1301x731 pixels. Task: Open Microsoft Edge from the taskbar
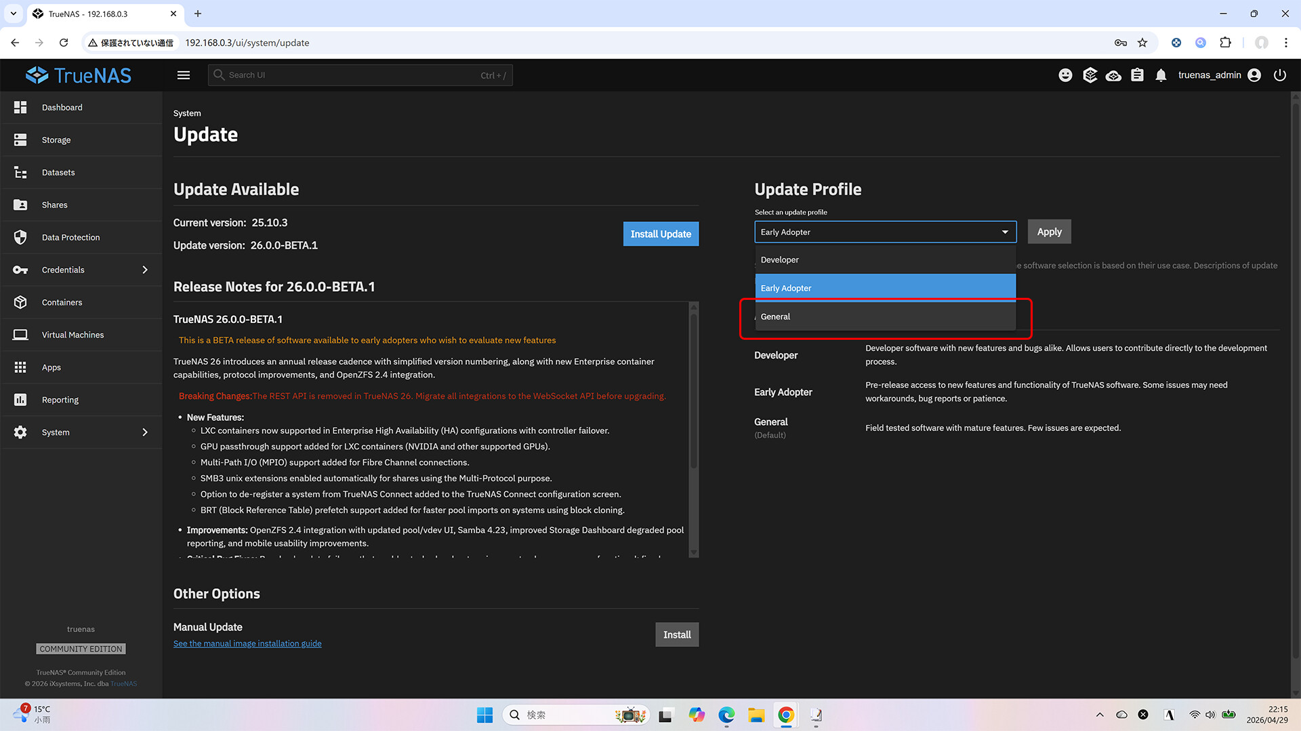pyautogui.click(x=726, y=715)
